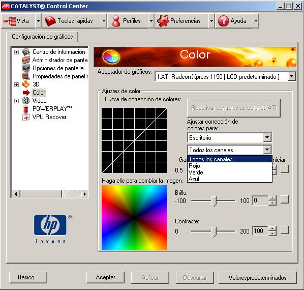
Task: Click the Valores predeterminados button
Action: point(257,278)
